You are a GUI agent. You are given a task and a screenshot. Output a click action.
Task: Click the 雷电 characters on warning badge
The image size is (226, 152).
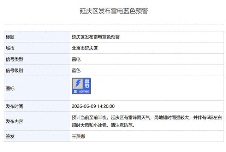point(87,84)
